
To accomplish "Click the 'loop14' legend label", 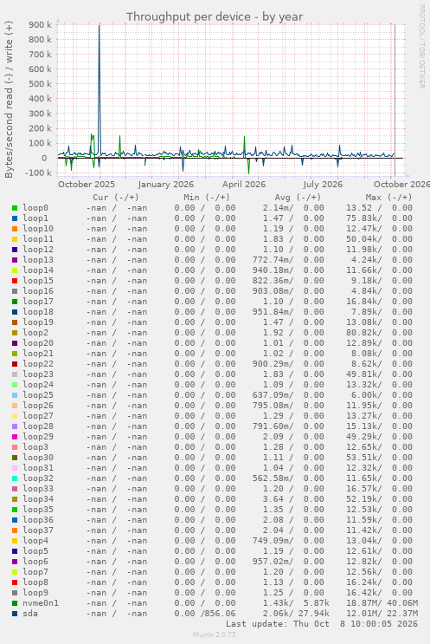I will 38,270.
